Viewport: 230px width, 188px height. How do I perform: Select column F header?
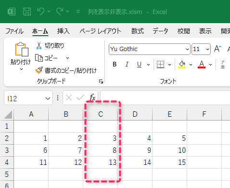coord(204,114)
